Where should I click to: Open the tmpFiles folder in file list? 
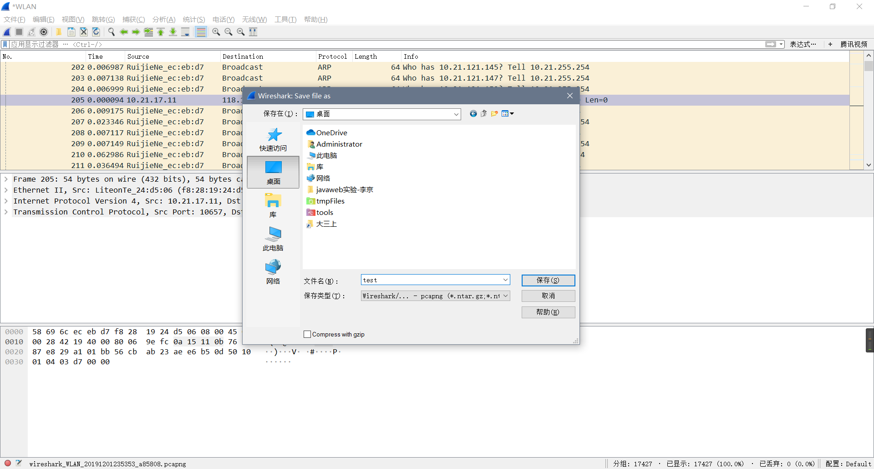[325, 201]
